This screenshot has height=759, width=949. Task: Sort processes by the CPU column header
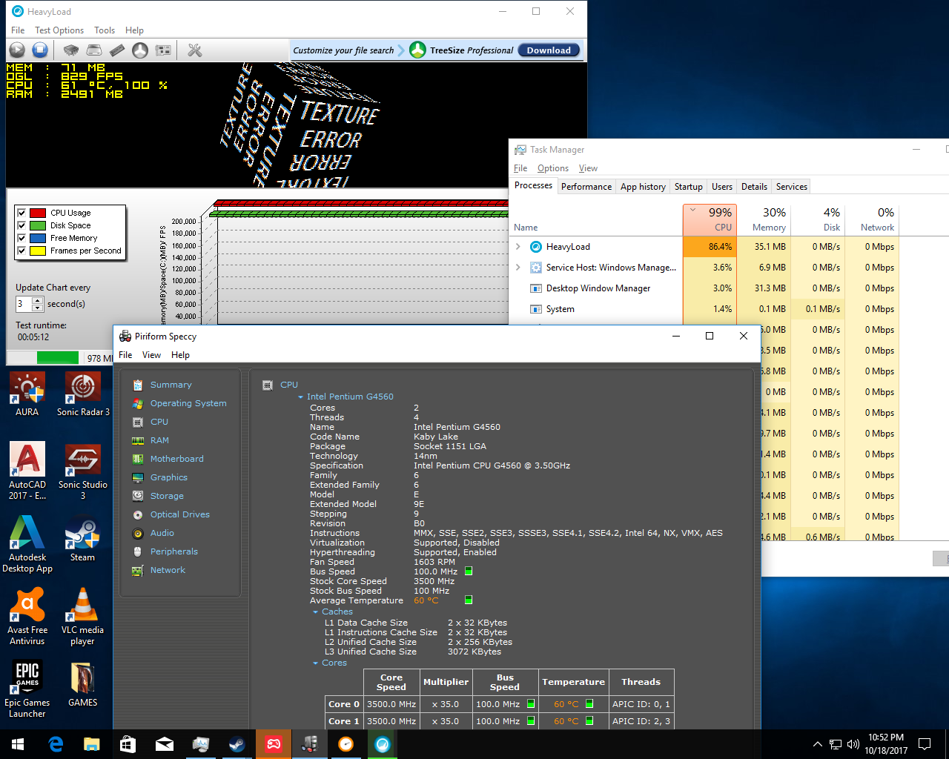click(x=710, y=219)
